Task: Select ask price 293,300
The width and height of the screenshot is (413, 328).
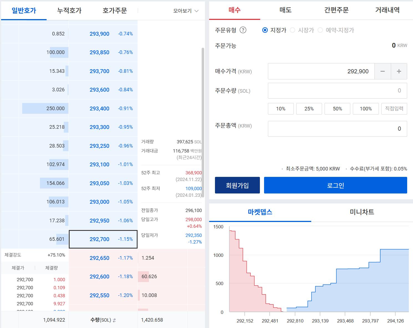Action: (103, 127)
